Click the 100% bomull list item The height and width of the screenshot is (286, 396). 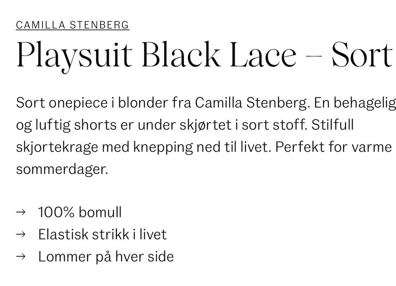(80, 212)
